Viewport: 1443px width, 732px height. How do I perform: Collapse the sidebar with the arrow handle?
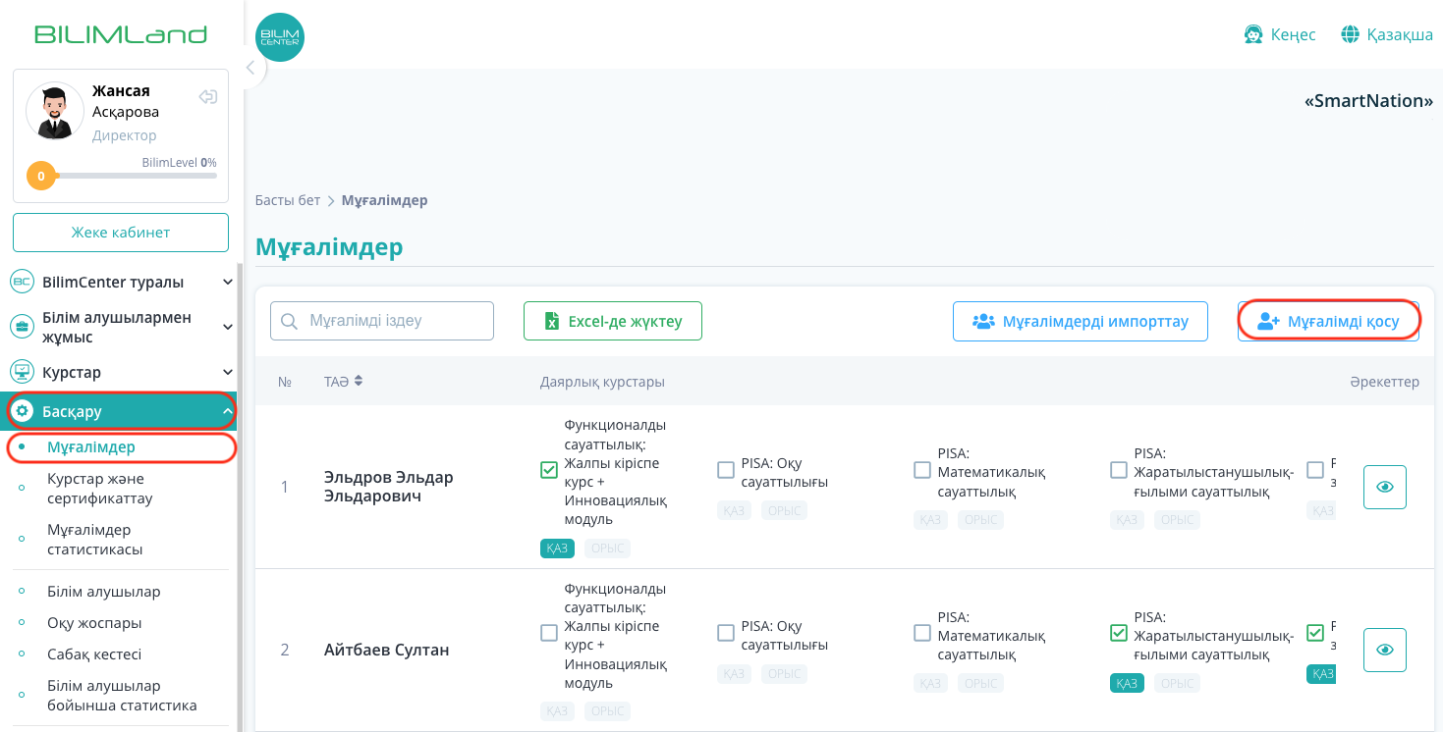[250, 68]
